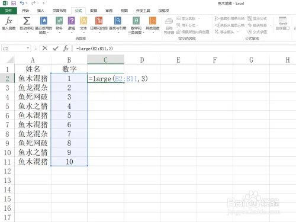This screenshot has width=296, height=222.
Task: Select column D header
Action: tap(142, 60)
